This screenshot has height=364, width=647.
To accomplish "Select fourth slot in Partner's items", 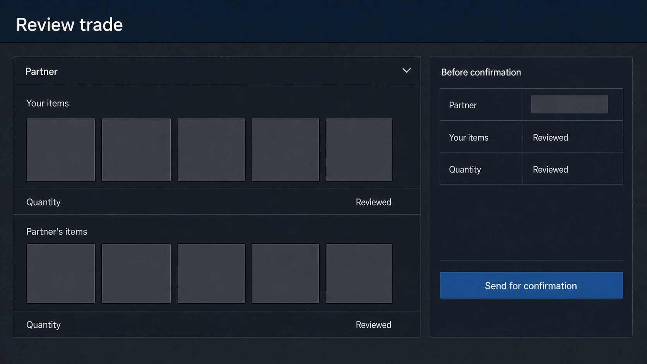I will pos(285,273).
